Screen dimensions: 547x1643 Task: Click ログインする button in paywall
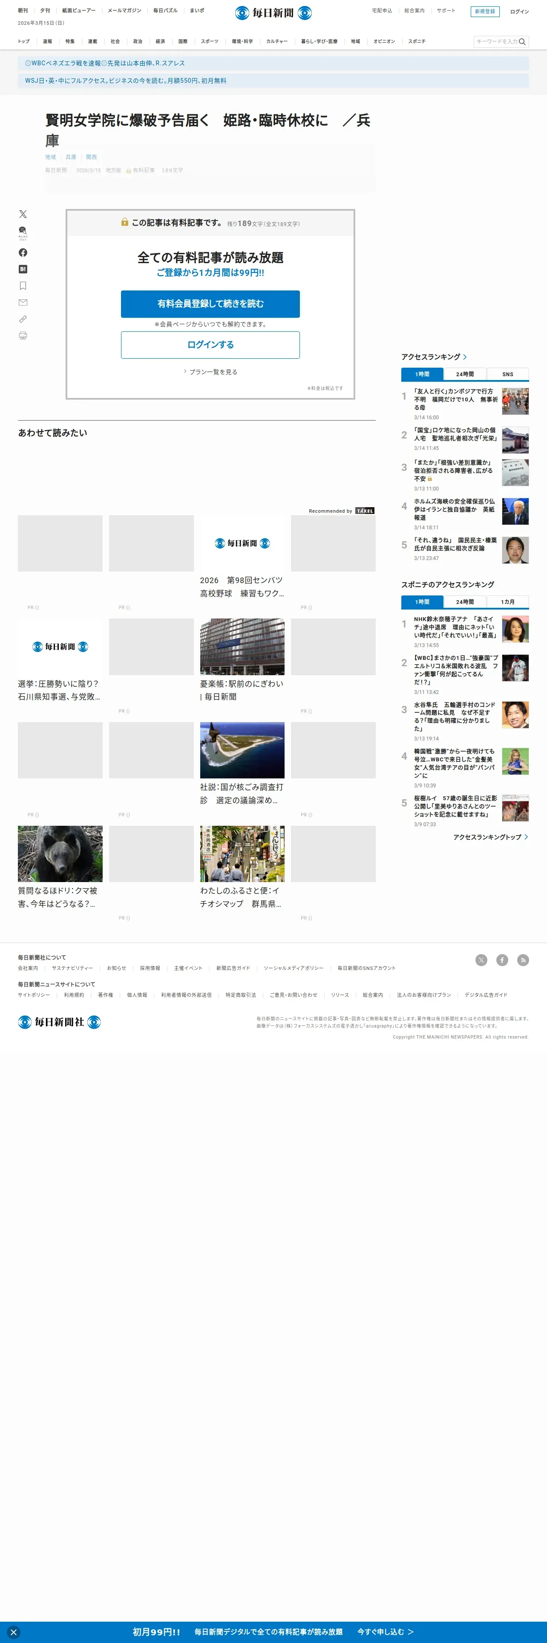pos(210,345)
